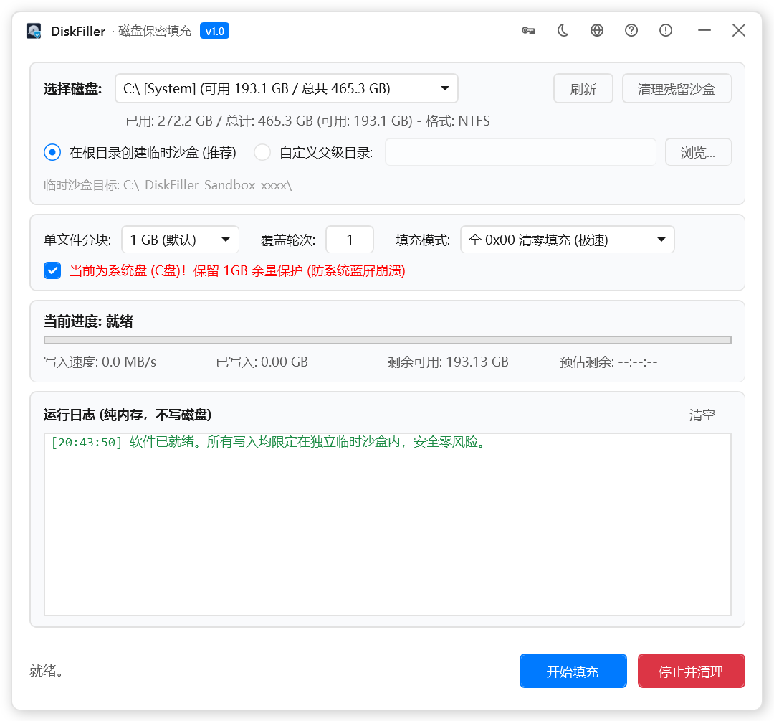Click the 剩余可用: 193.13 GB text
Screen dimensions: 774x721
pyautogui.click(x=448, y=362)
